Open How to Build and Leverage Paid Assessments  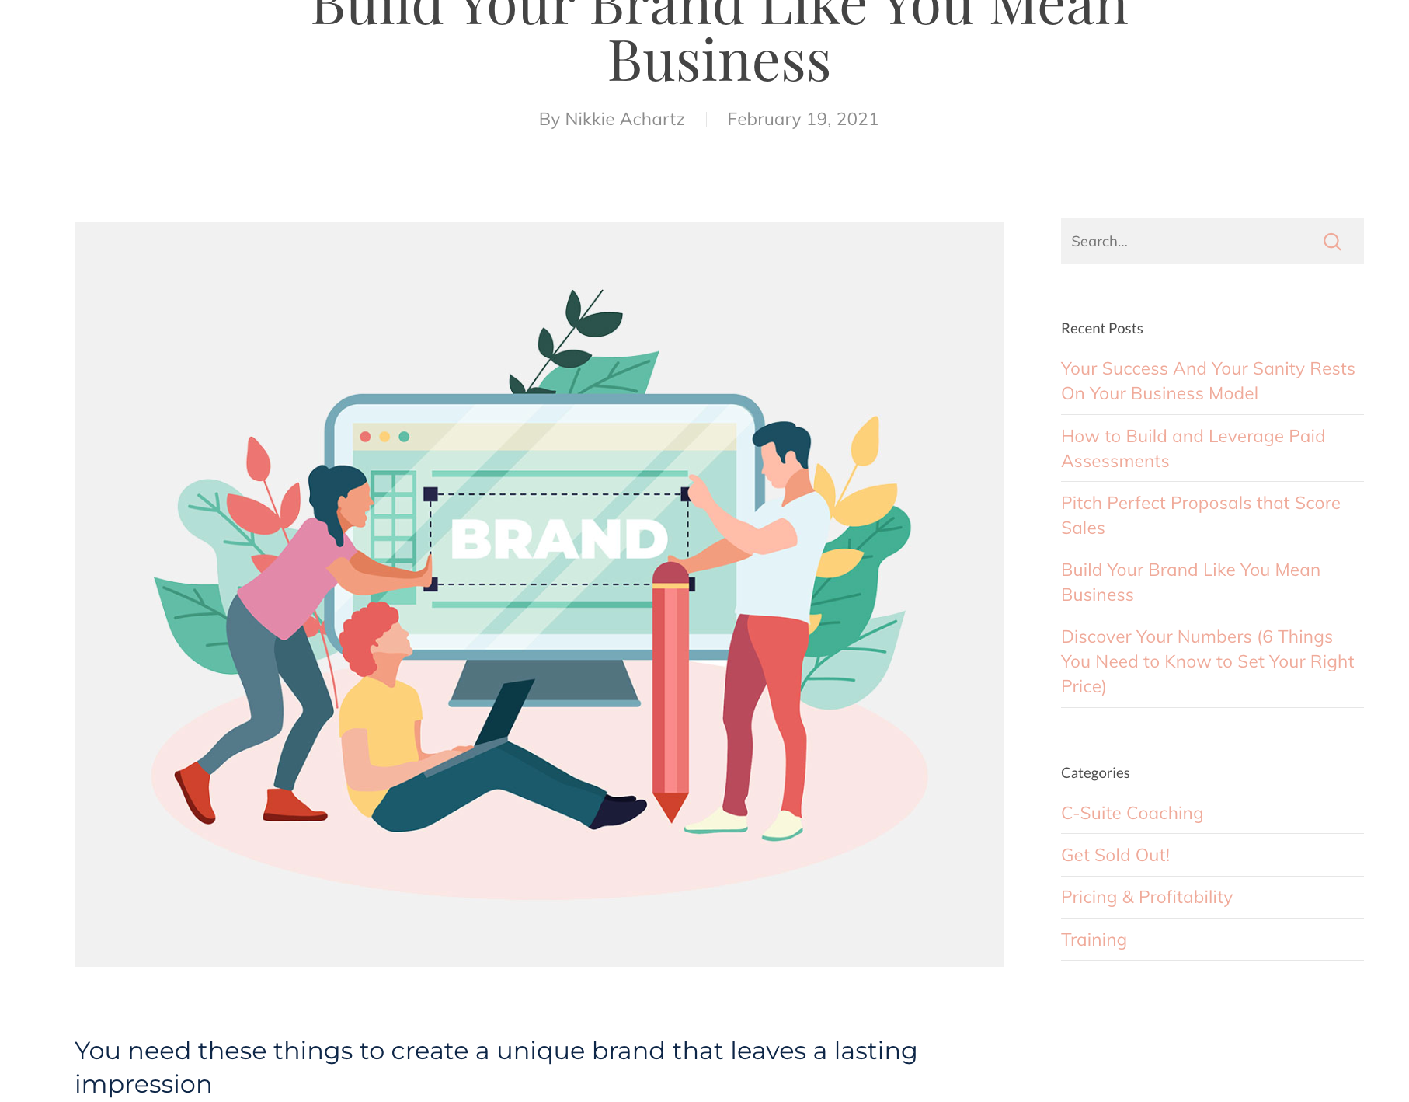click(x=1193, y=448)
